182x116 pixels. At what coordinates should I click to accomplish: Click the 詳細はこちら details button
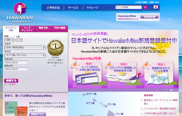[37, 114]
